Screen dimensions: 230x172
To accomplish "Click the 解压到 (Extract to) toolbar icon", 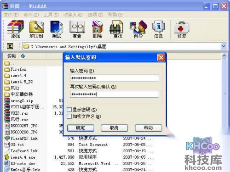I will 36,29.
